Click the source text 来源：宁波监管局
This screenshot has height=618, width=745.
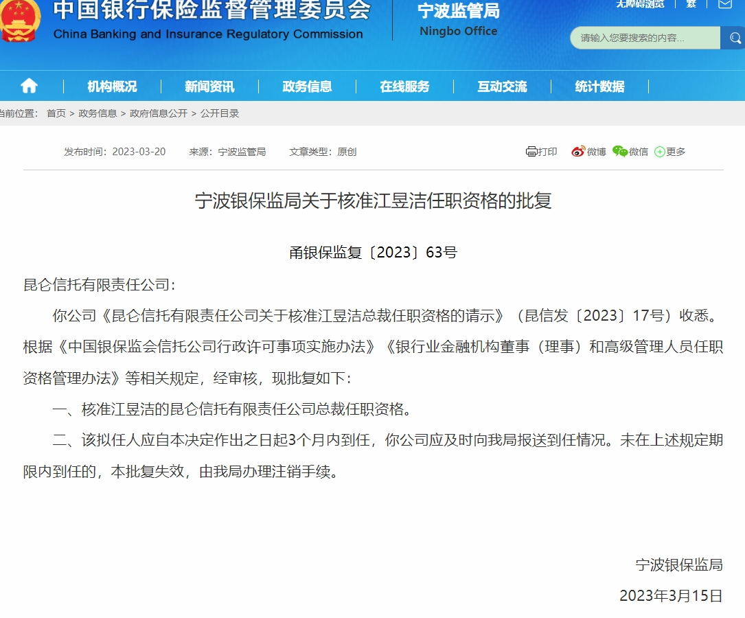tap(227, 152)
